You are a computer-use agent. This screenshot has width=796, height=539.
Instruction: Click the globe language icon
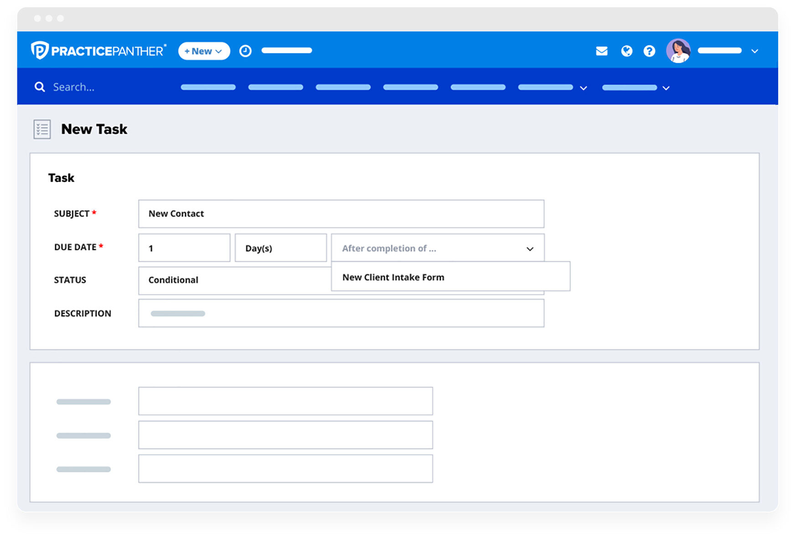(626, 51)
